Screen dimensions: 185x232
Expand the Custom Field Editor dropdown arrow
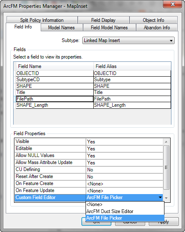point(160,197)
